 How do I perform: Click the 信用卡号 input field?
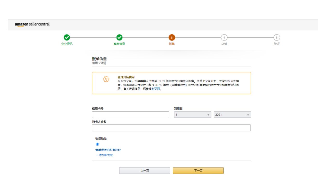point(131,114)
